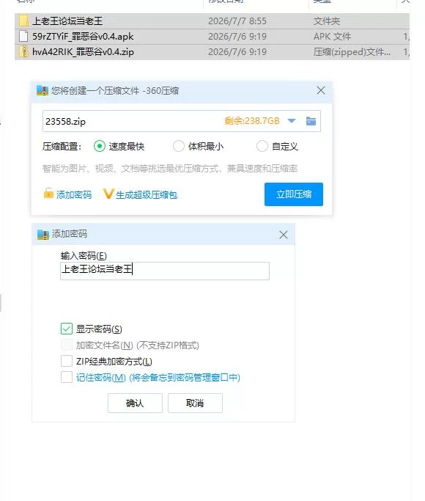Click the disabled 加密文件名(N) checkbox

pyautogui.click(x=67, y=345)
